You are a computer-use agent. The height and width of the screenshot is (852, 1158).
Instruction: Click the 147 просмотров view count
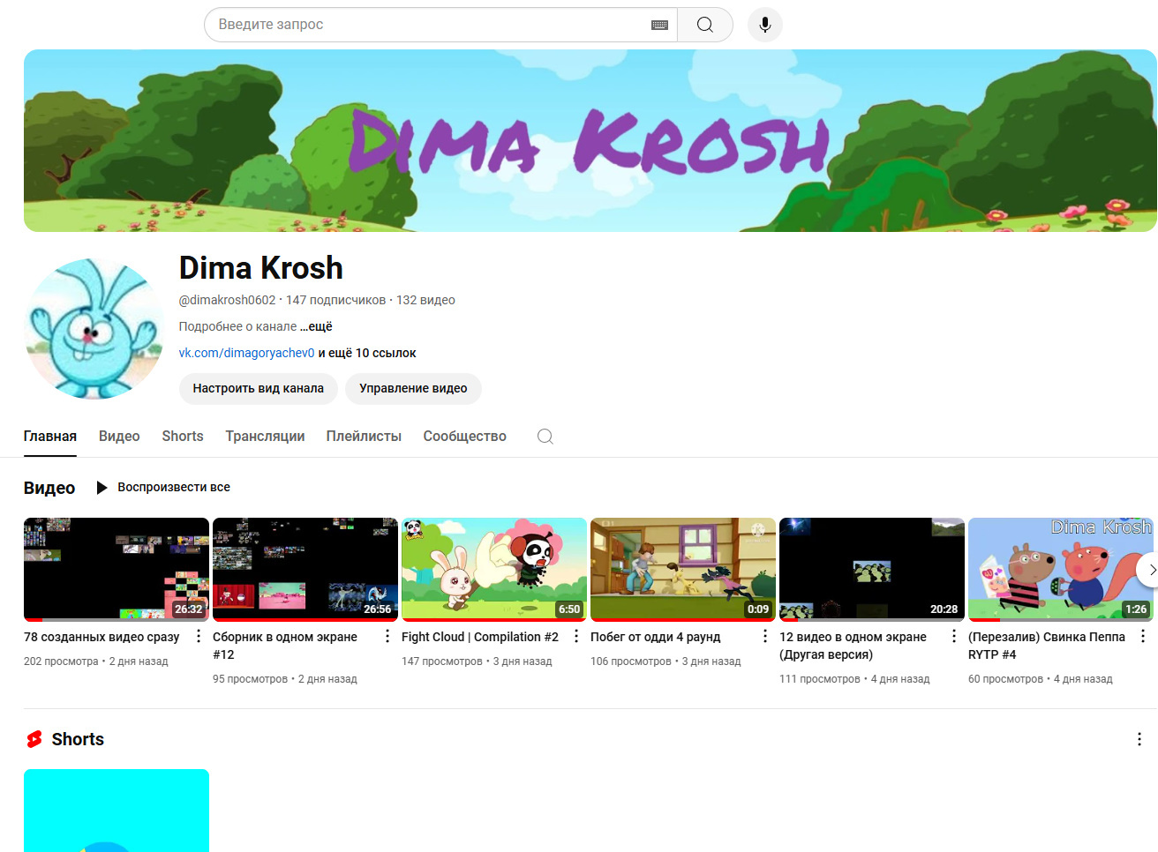(x=442, y=661)
